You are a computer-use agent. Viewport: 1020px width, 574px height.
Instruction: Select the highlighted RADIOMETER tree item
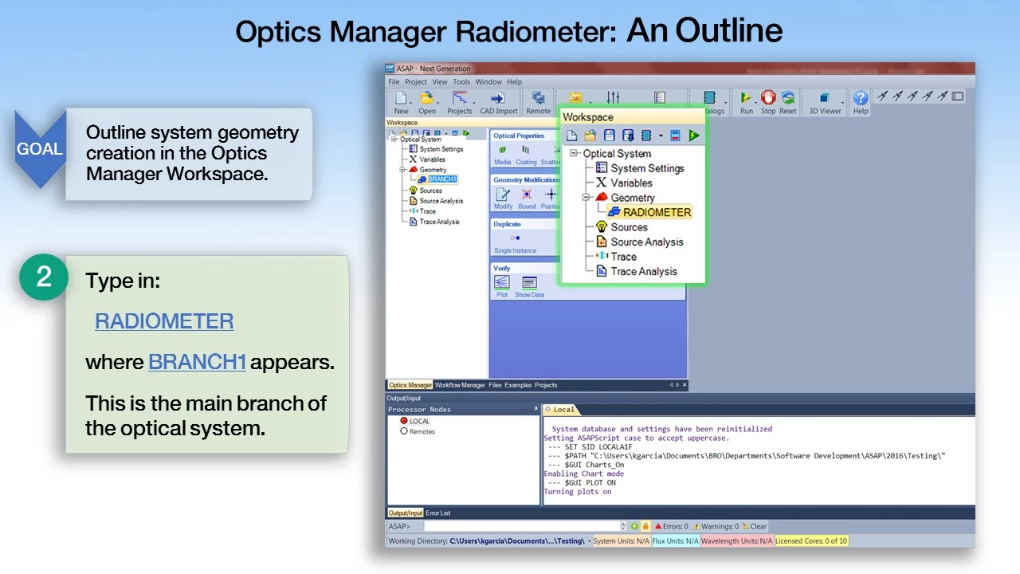(656, 212)
